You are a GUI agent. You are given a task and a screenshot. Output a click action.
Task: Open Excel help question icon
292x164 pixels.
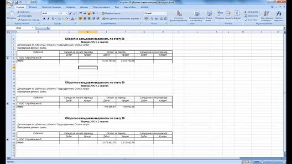click(272, 7)
